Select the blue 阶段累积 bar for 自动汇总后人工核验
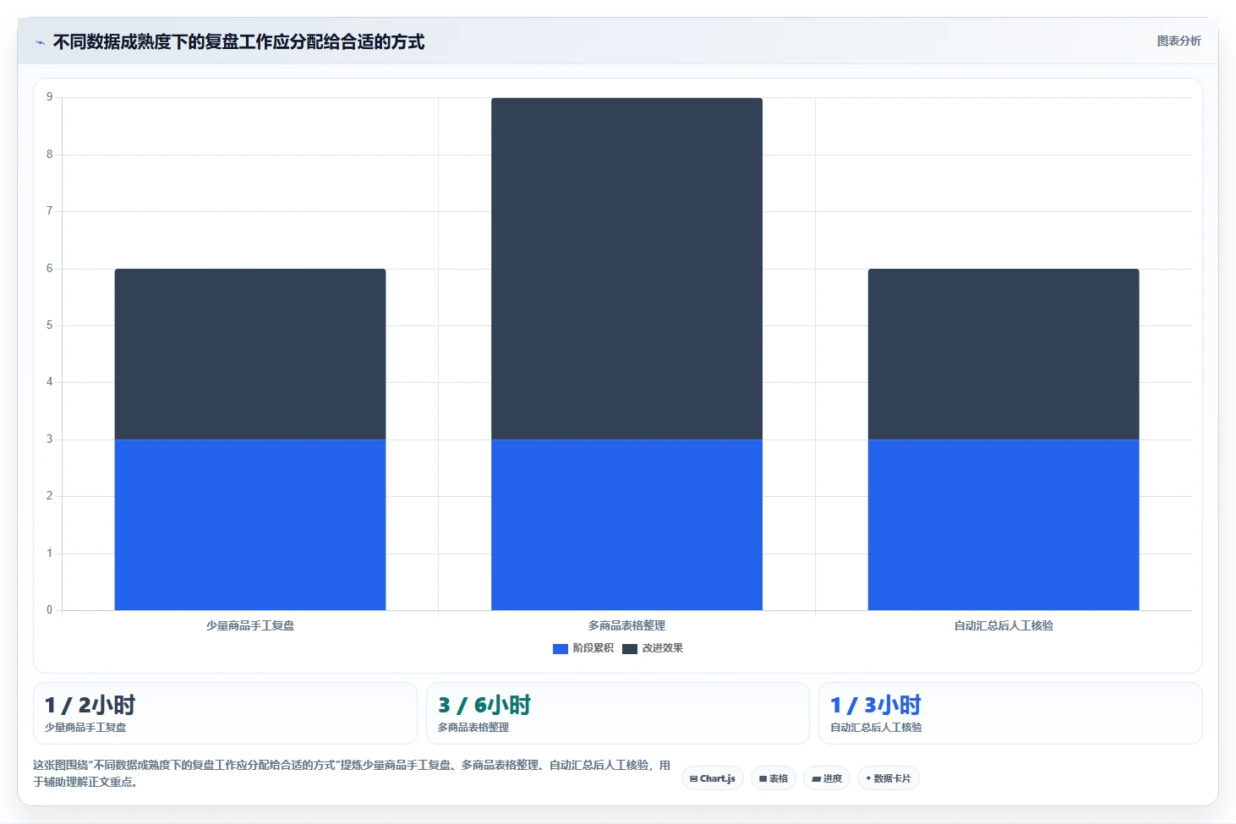This screenshot has width=1236, height=824. coord(1004,525)
